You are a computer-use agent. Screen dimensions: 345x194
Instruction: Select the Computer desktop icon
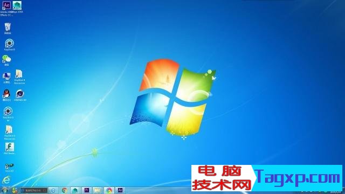pyautogui.click(x=6, y=77)
